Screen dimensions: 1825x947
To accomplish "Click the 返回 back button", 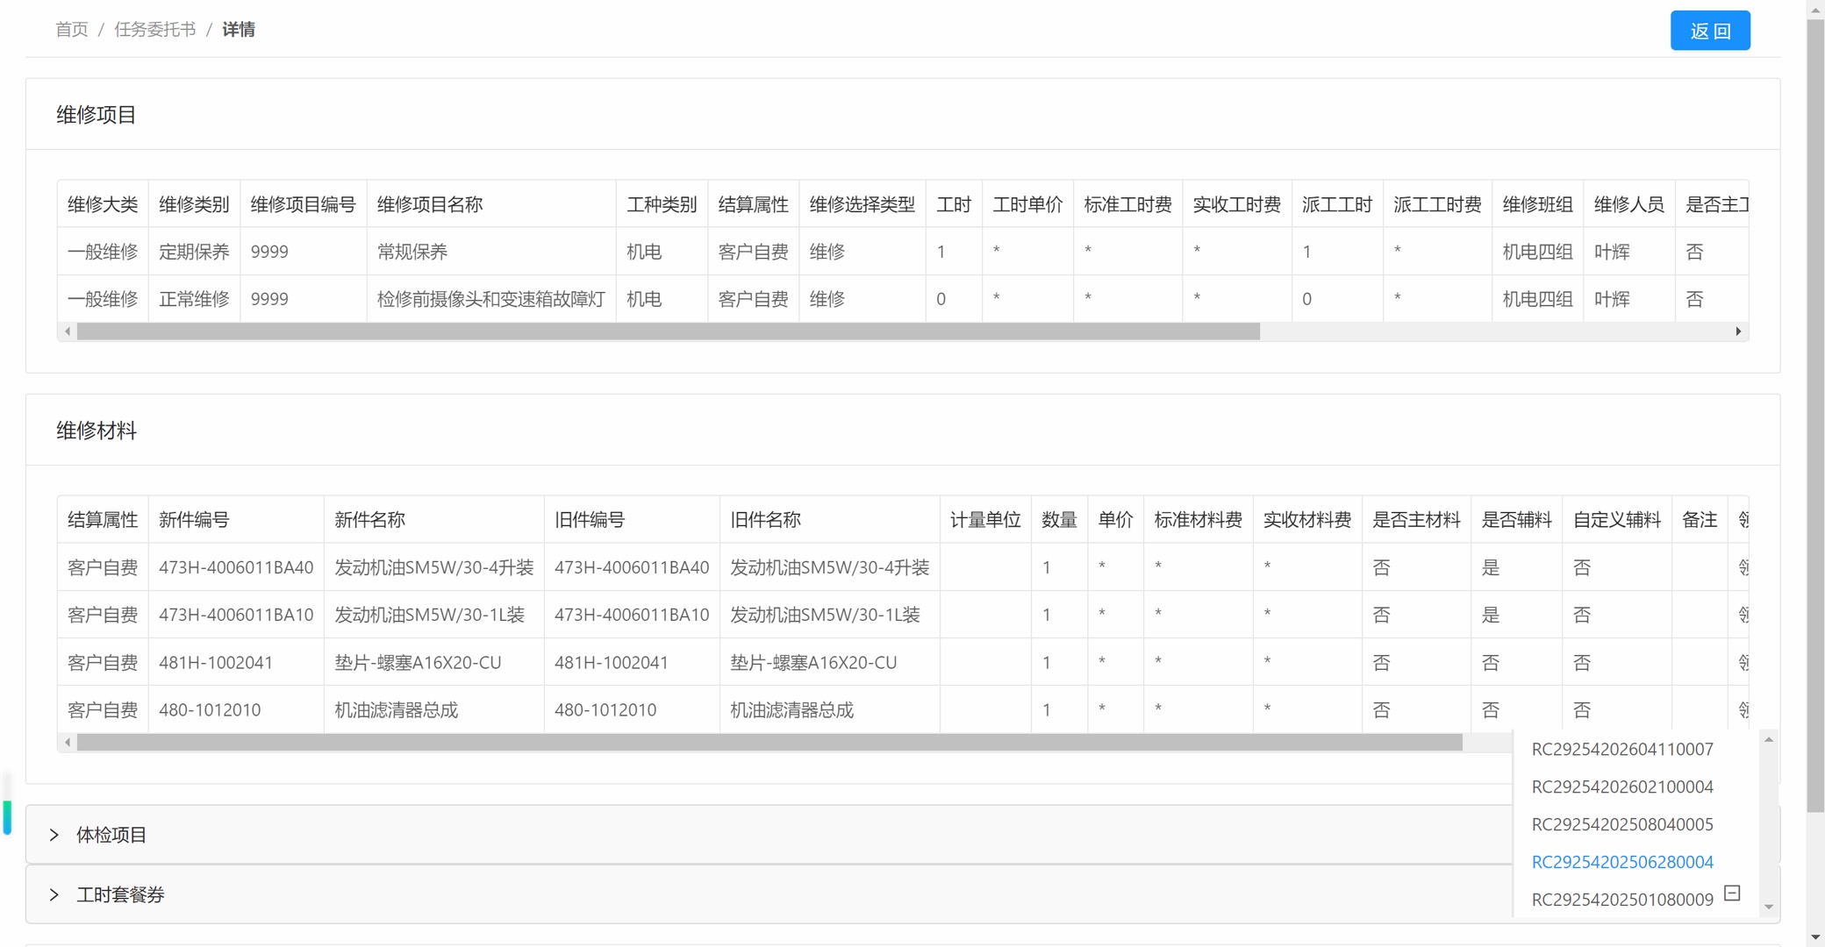I will pyautogui.click(x=1709, y=31).
